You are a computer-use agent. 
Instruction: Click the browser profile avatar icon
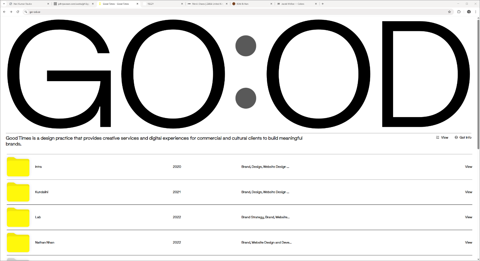point(469,12)
